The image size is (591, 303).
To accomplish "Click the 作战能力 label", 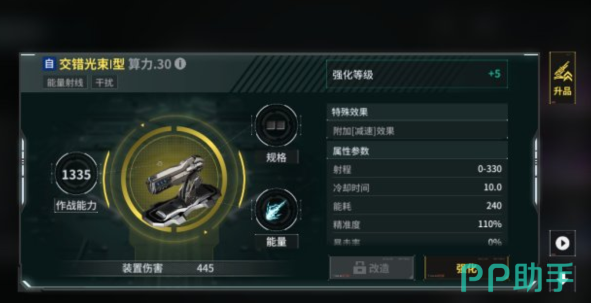I will tap(76, 205).
